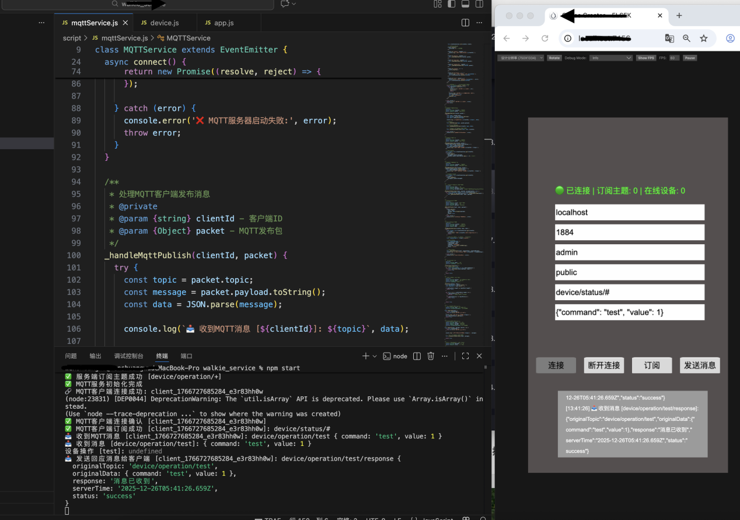
Task: Open the 调试控制台 panel tab
Action: [x=128, y=356]
